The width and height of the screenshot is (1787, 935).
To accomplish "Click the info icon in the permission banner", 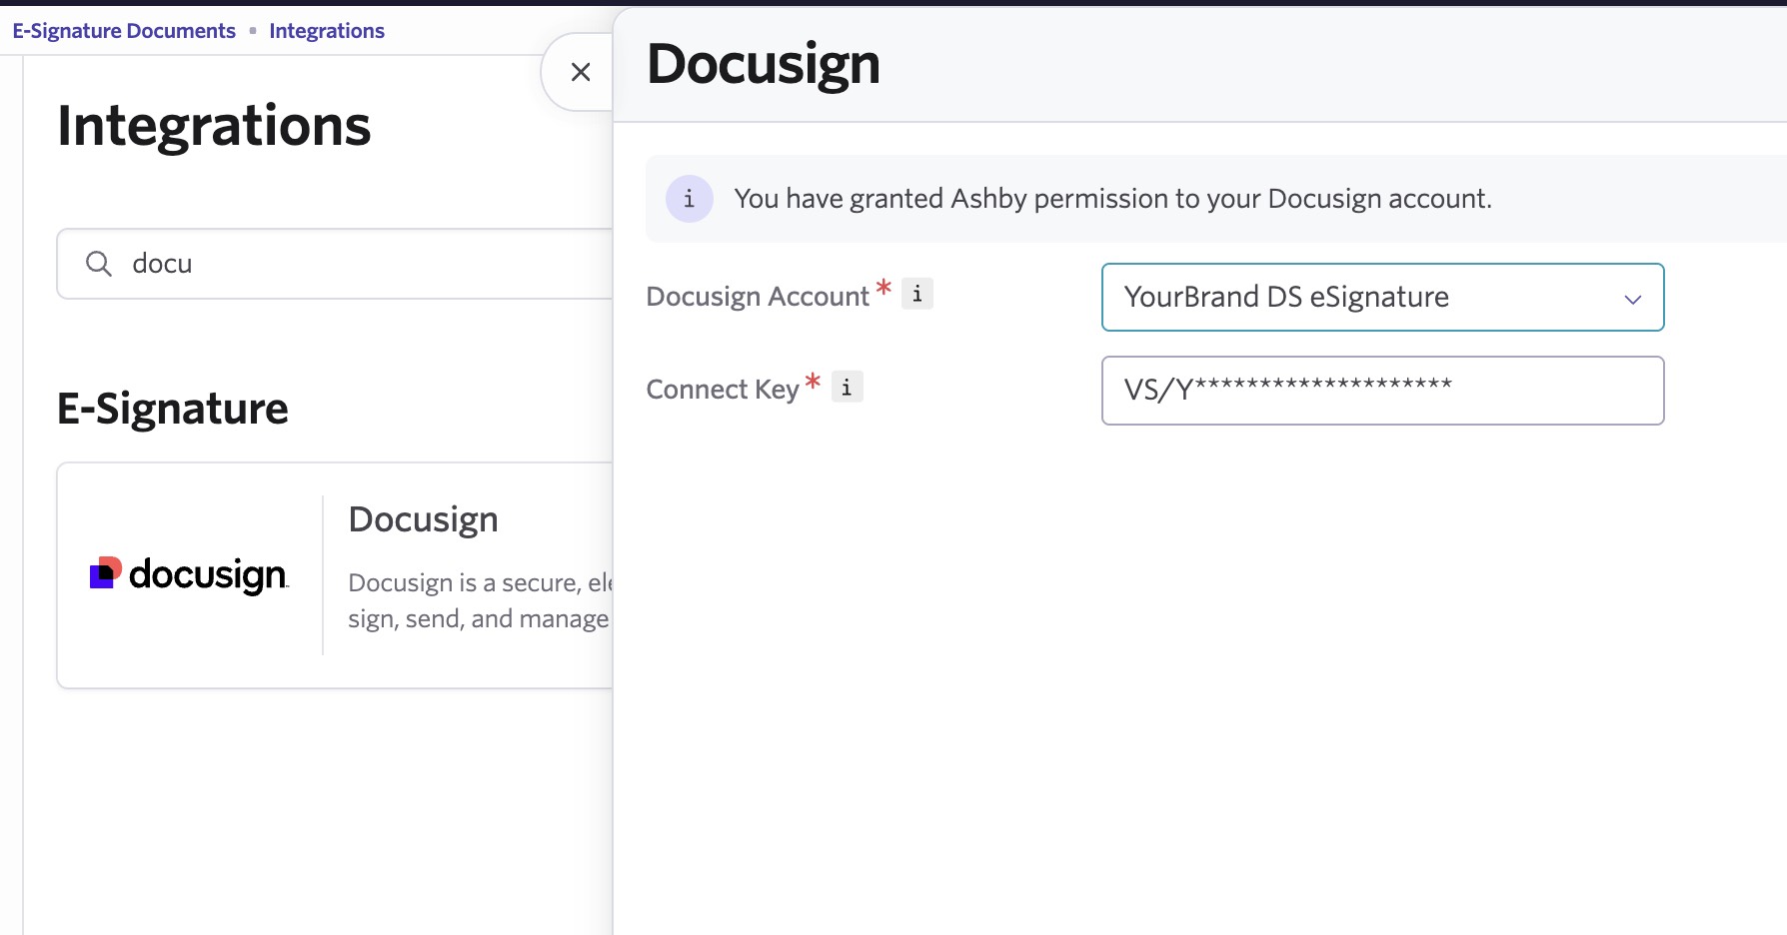I will [689, 199].
